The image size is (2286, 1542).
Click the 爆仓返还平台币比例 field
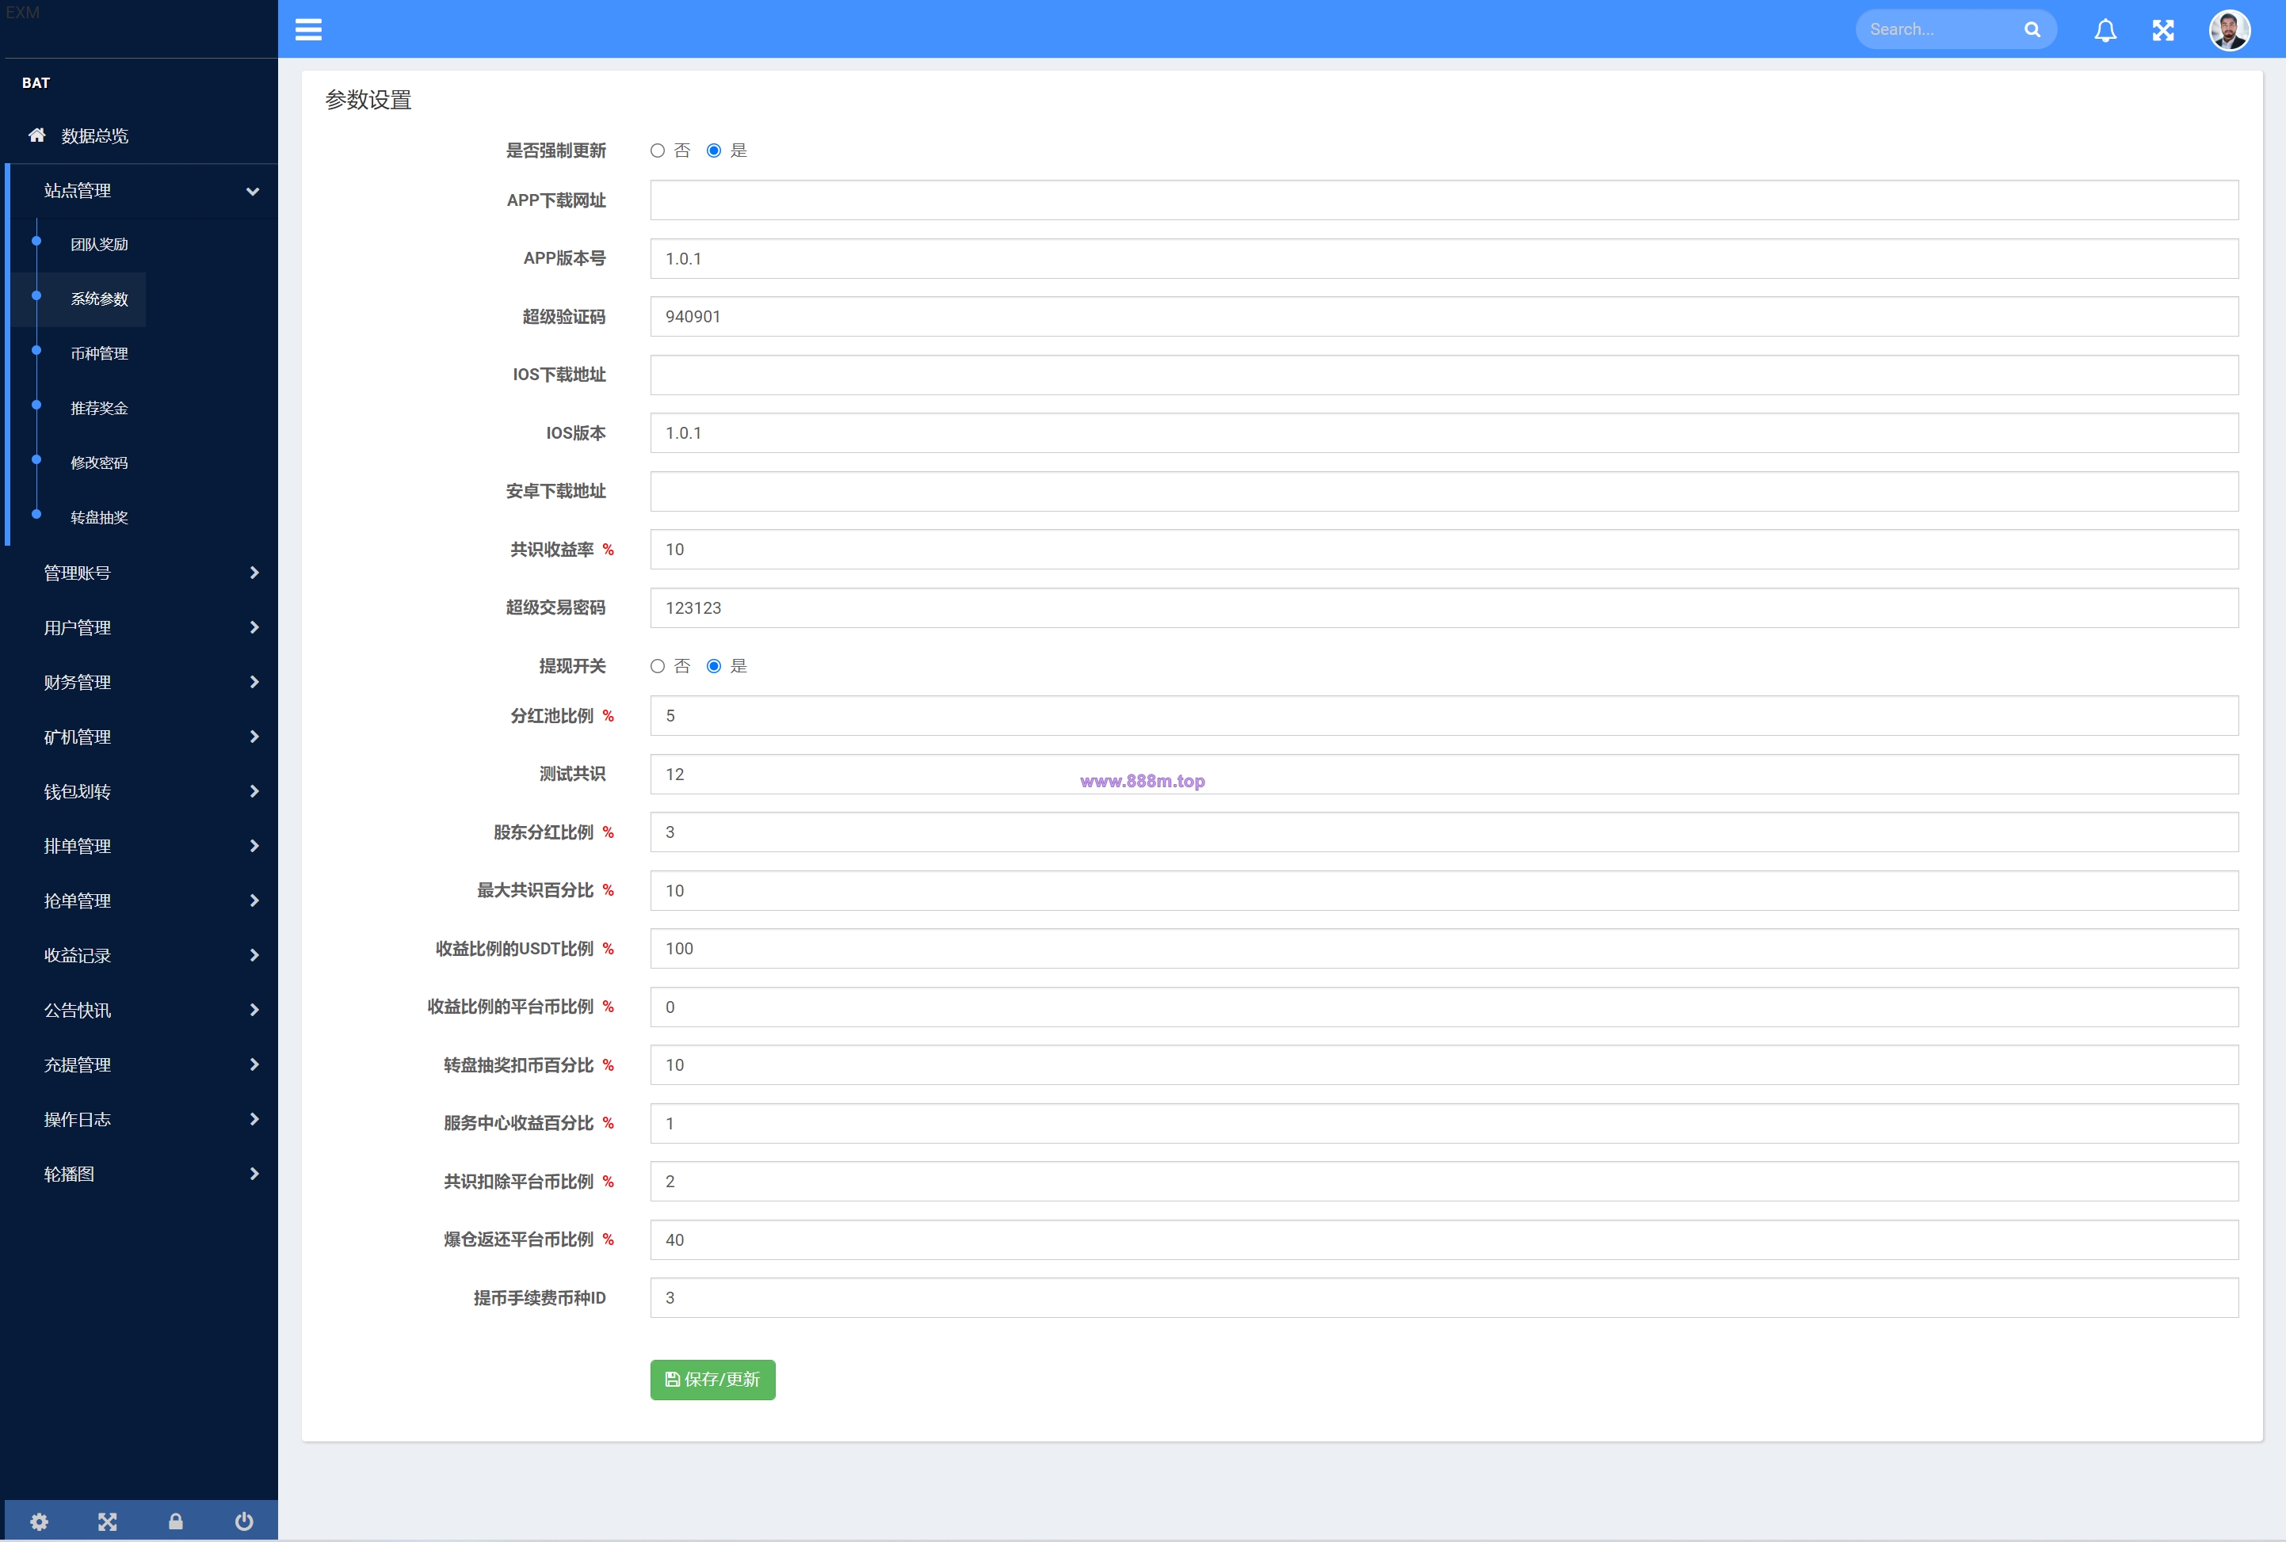click(x=1443, y=1239)
